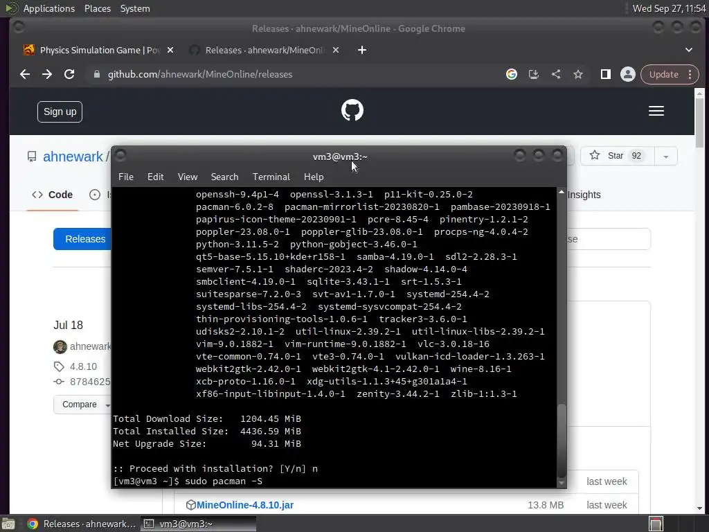The width and height of the screenshot is (709, 532).
Task: Click the trash icon in bottom panel
Action: 656,524
